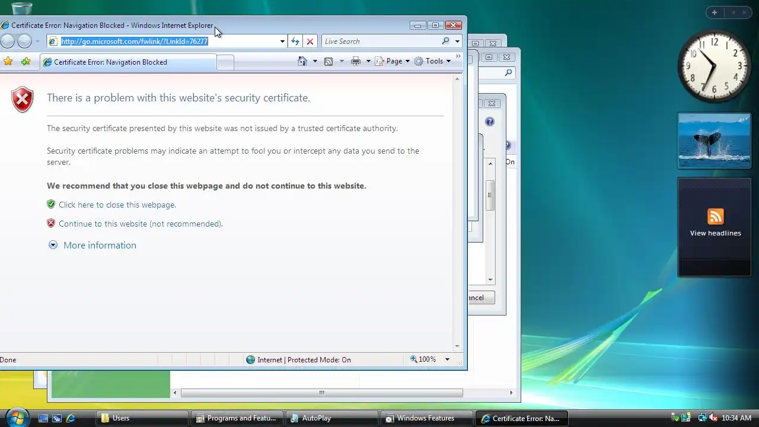
Task: Click vertical scrollbar thumb in background dialog list
Action: tap(490, 196)
